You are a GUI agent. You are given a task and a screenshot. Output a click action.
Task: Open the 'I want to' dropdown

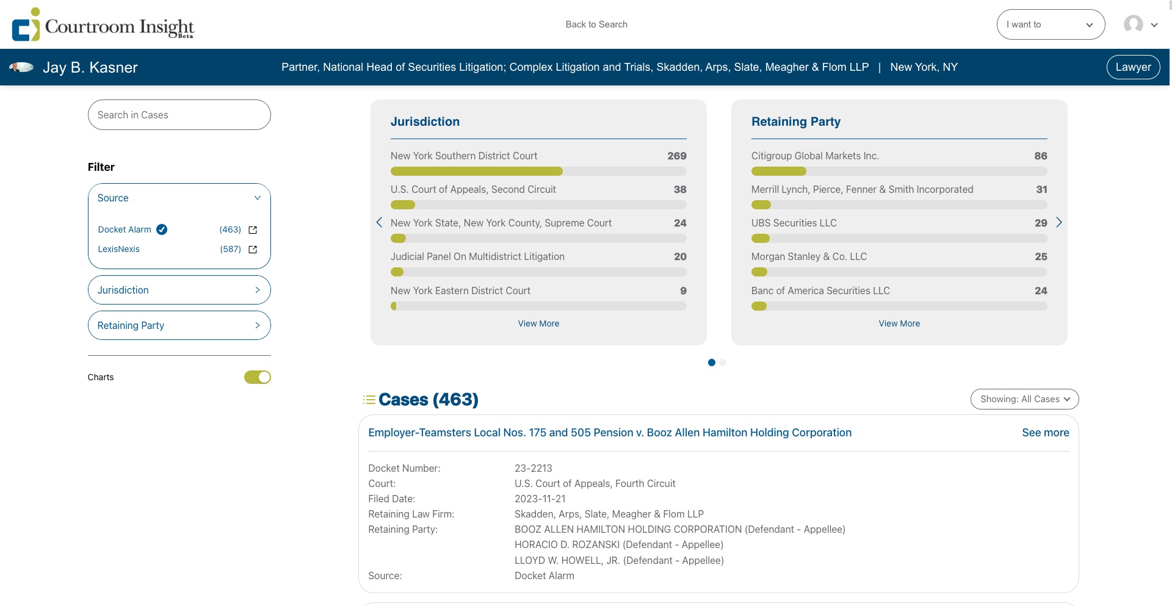[x=1051, y=24]
